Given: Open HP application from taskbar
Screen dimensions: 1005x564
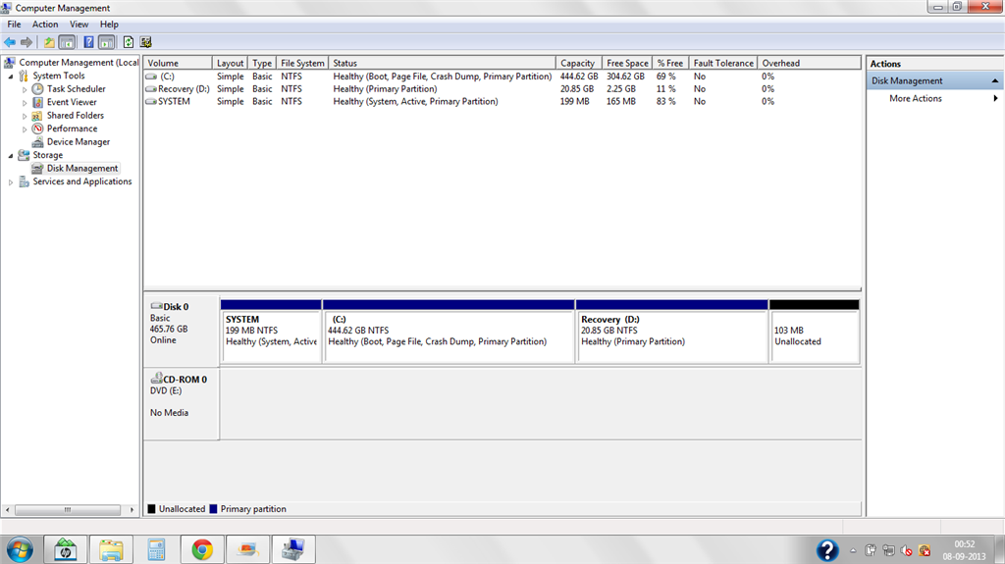Looking at the screenshot, I should pyautogui.click(x=65, y=550).
